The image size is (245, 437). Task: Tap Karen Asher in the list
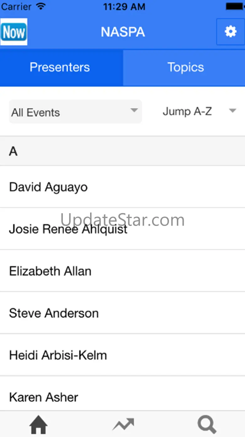[44, 397]
